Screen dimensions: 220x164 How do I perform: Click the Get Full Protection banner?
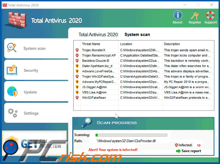pos(34,143)
